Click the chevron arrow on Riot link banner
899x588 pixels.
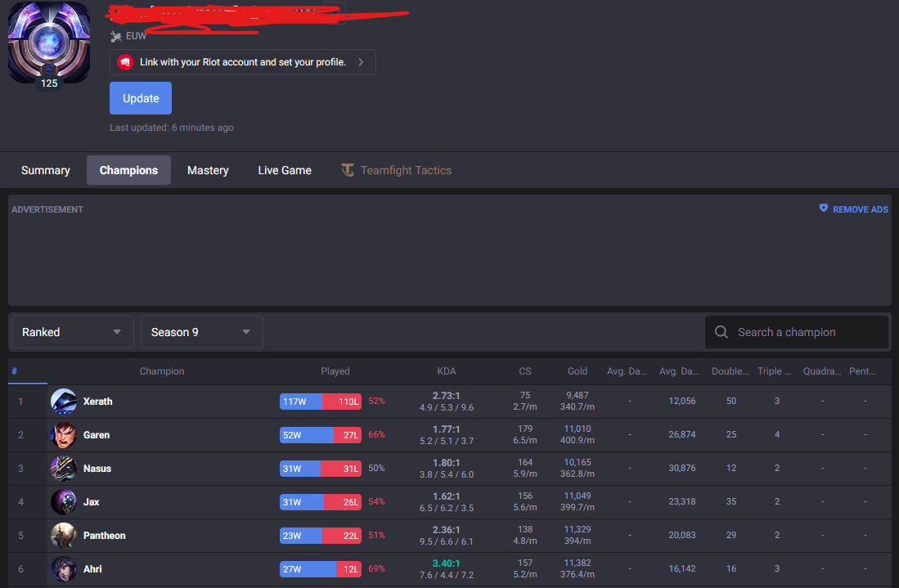[x=361, y=62]
